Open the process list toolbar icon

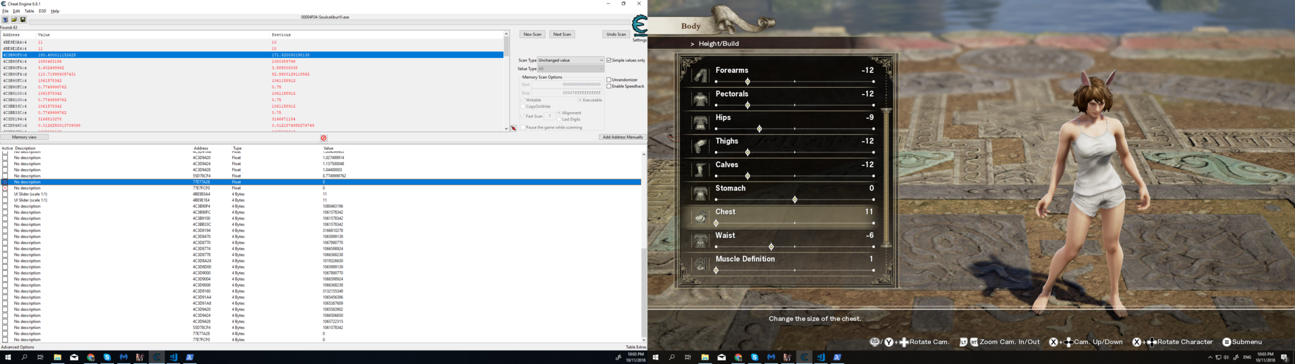coord(5,20)
